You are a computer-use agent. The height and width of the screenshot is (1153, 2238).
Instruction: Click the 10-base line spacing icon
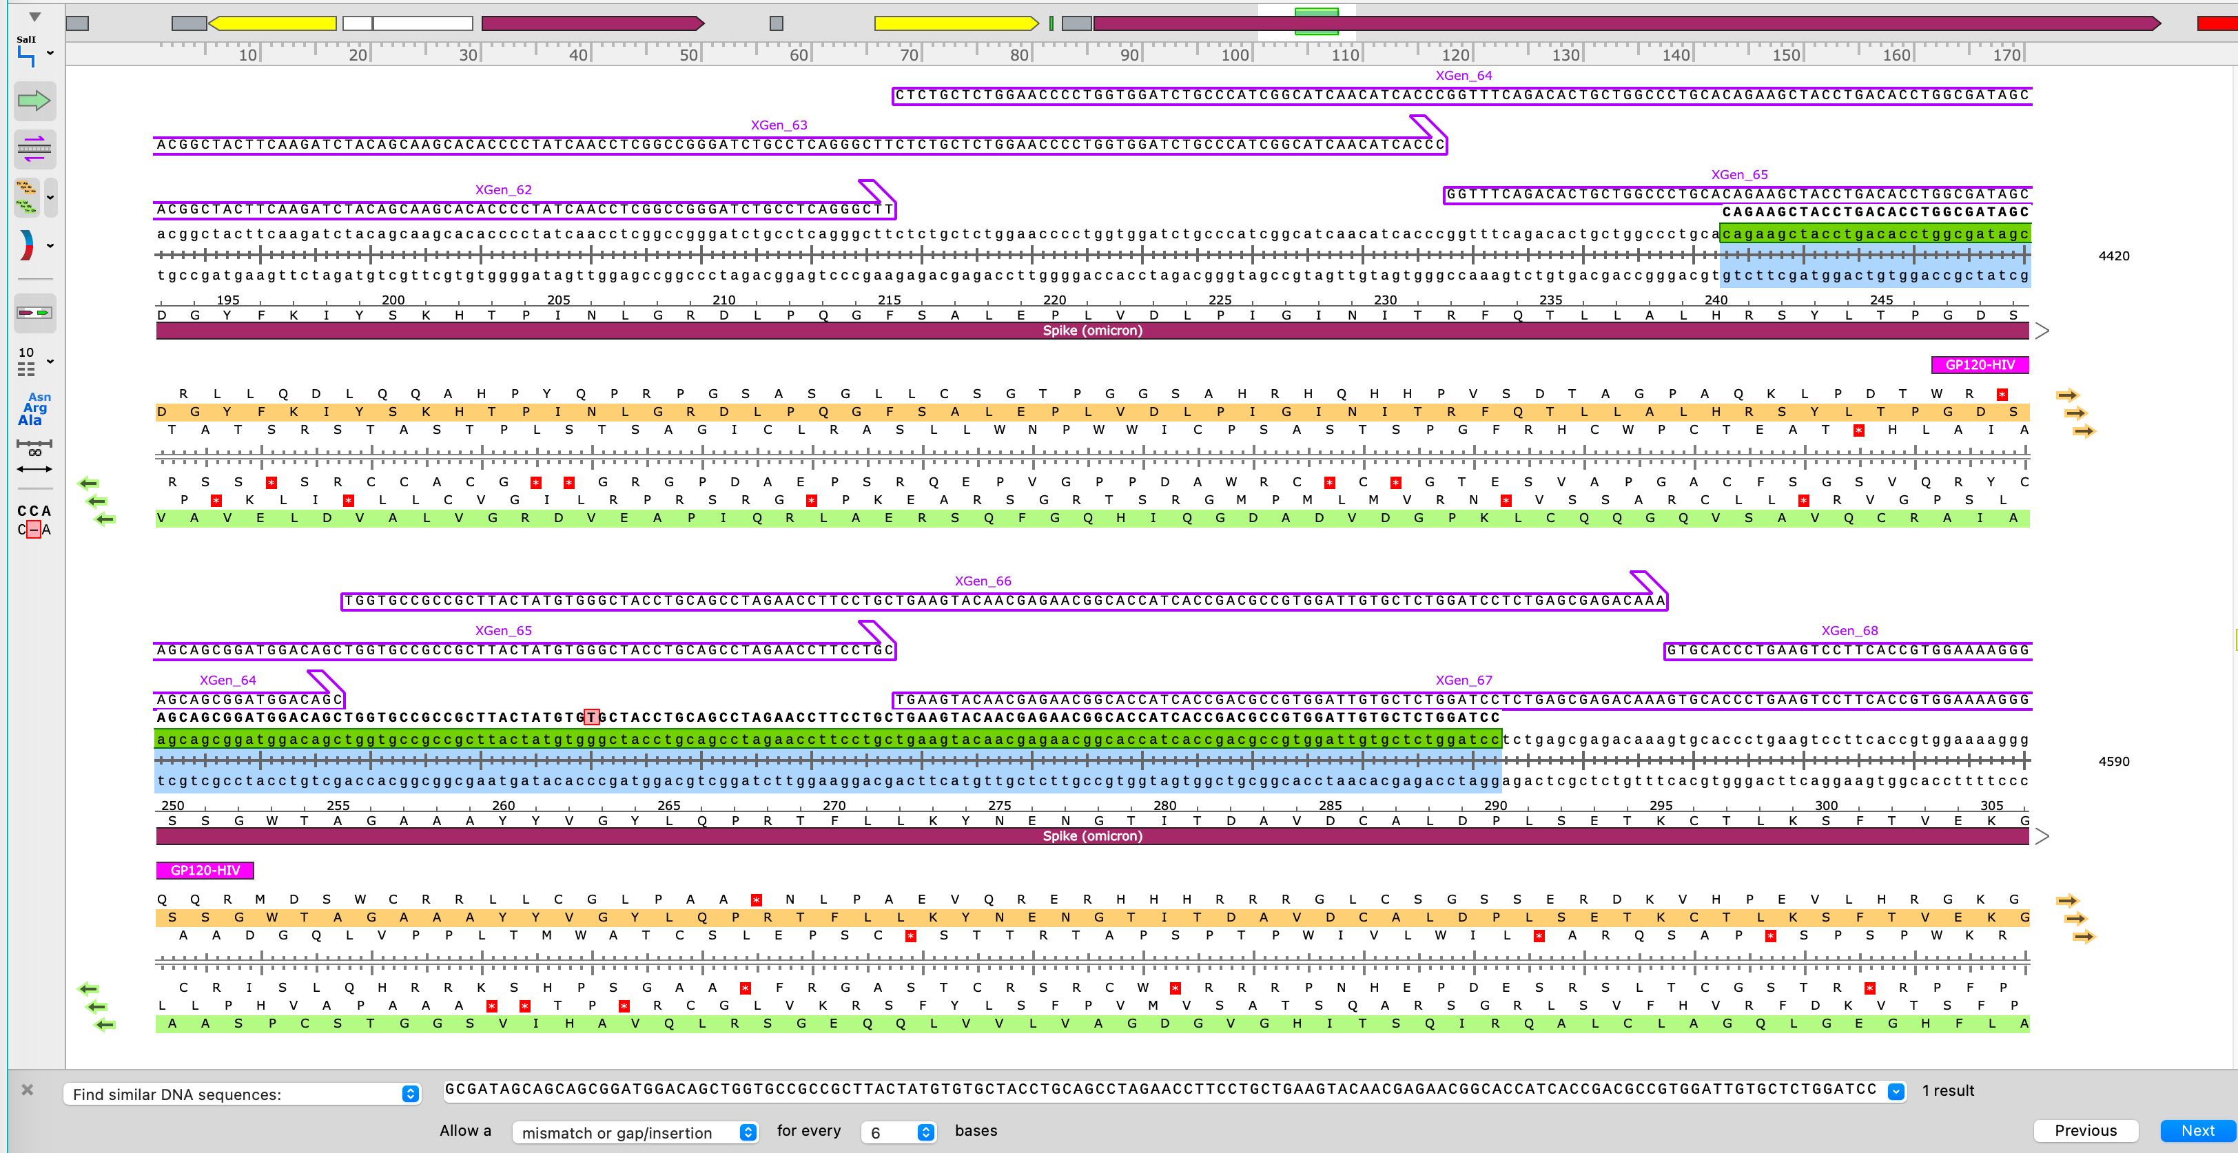click(27, 361)
